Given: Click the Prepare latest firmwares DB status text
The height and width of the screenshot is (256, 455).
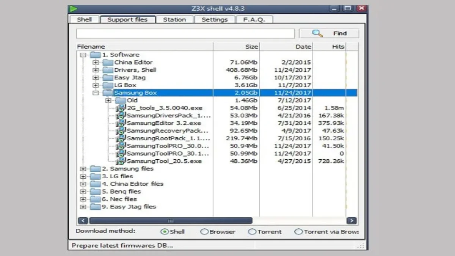Looking at the screenshot, I should 122,245.
